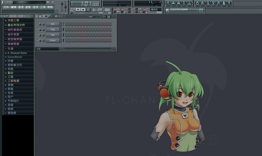This screenshot has width=262, height=156.
Task: Open the snap 栅格线 dropdown selector
Action: 156,10
